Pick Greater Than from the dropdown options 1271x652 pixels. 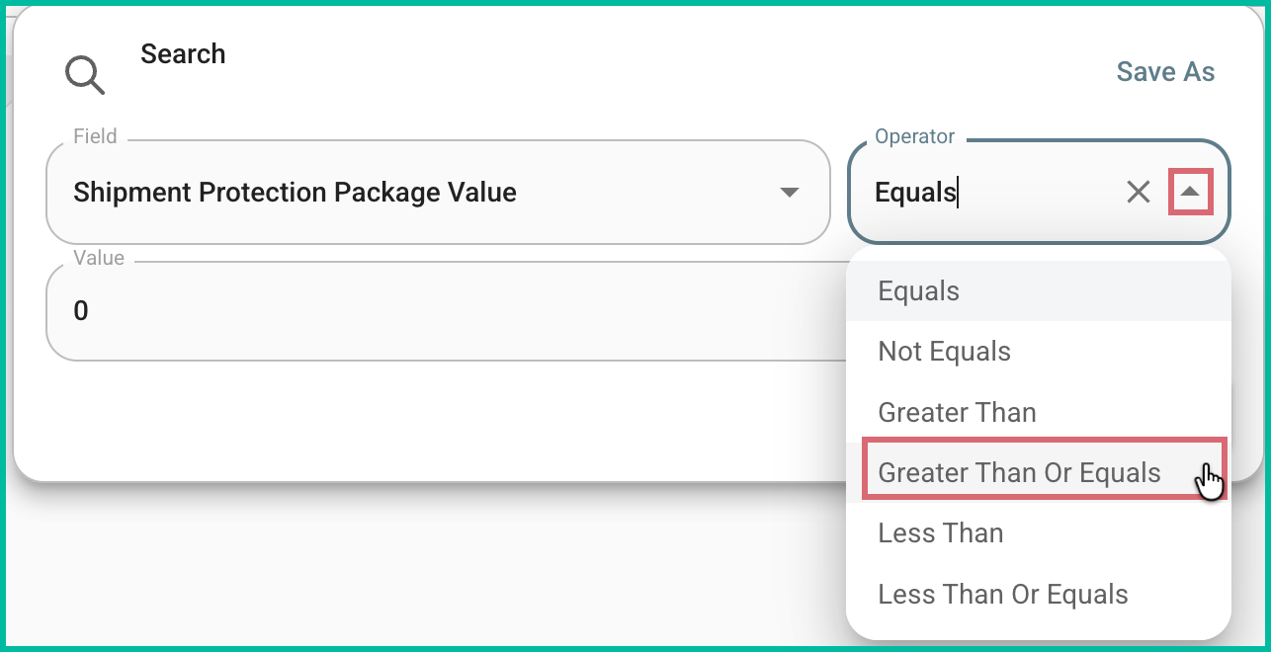coord(956,412)
